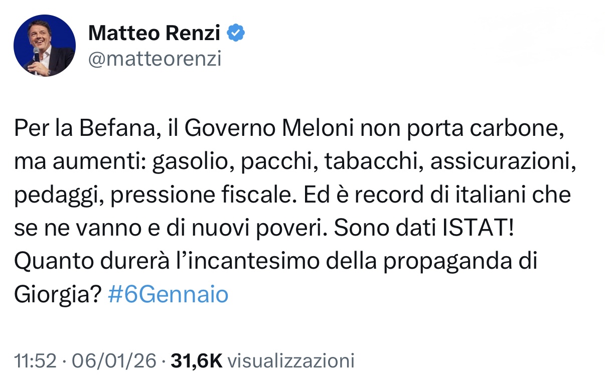Click the 31,6K view count number
605x380 pixels.
tap(196, 361)
